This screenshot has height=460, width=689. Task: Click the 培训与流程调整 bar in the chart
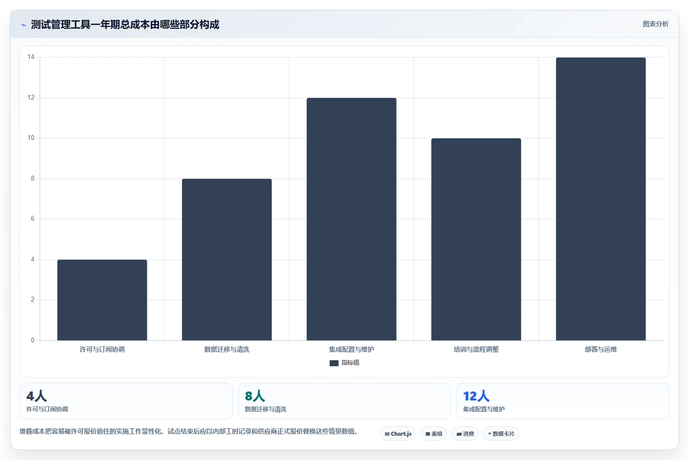tap(476, 239)
